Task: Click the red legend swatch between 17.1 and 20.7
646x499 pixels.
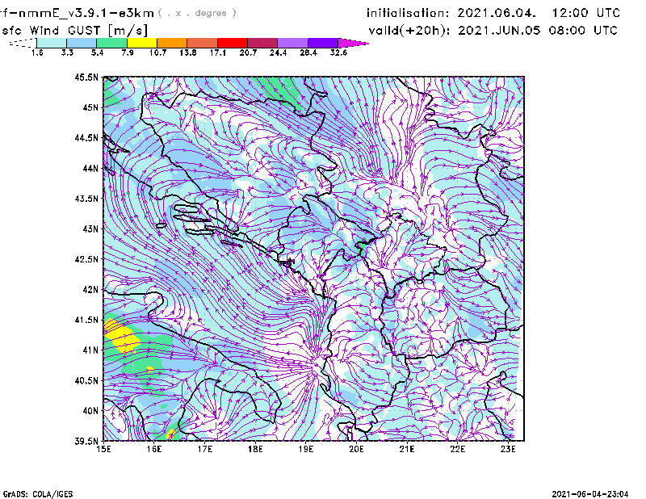Action: click(x=233, y=43)
